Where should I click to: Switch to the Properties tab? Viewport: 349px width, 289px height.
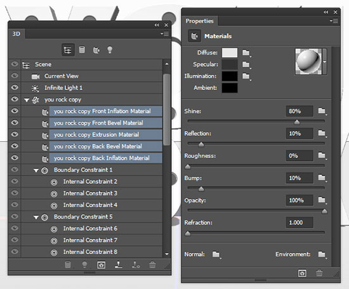[199, 21]
